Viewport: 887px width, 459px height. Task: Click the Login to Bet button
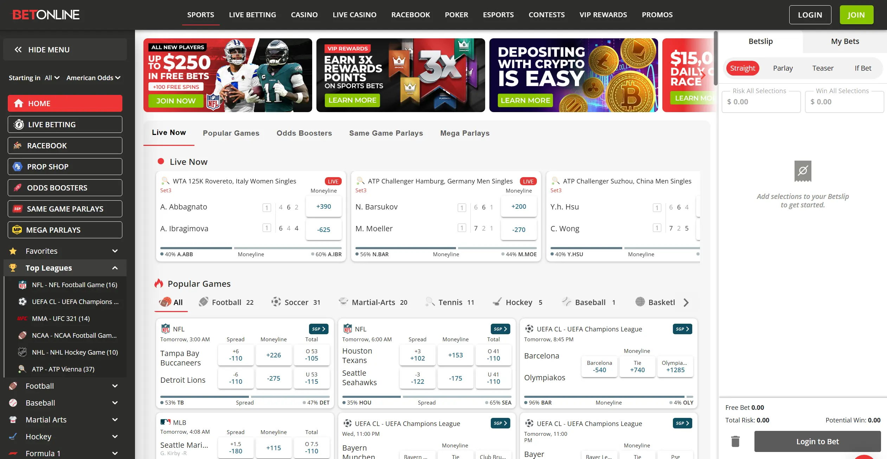pos(817,441)
